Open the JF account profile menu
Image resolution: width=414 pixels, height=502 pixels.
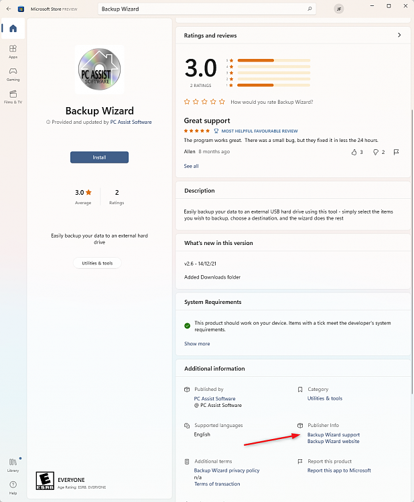coord(339,9)
